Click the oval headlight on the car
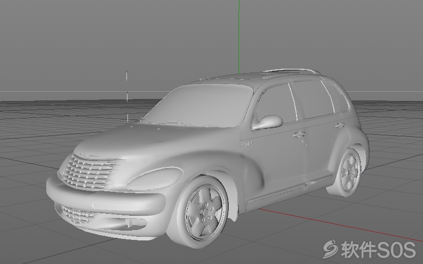 pyautogui.click(x=155, y=178)
